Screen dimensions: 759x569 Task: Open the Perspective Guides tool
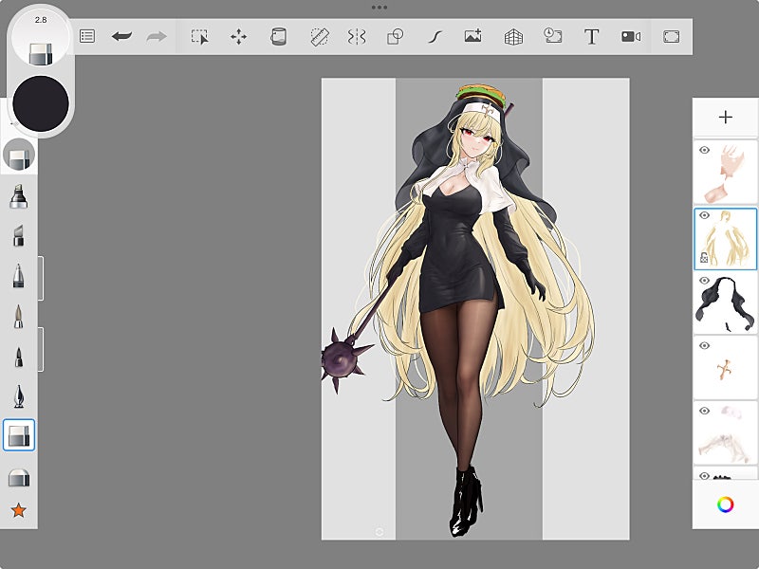(513, 37)
